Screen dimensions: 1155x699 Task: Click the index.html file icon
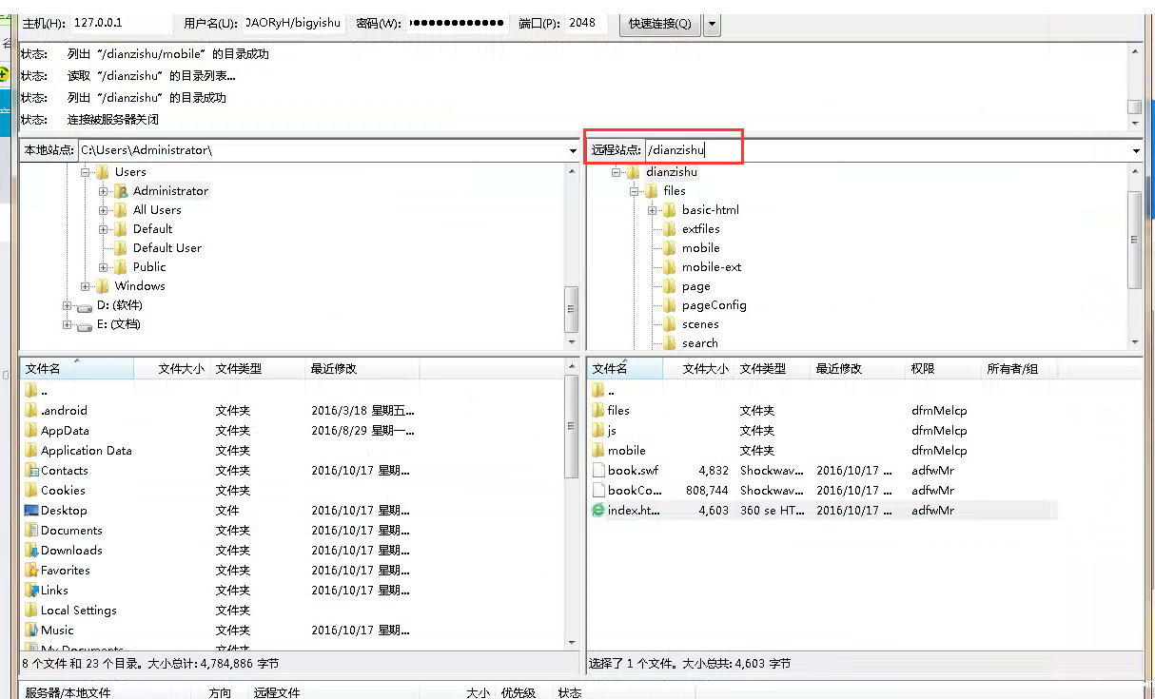(x=598, y=511)
